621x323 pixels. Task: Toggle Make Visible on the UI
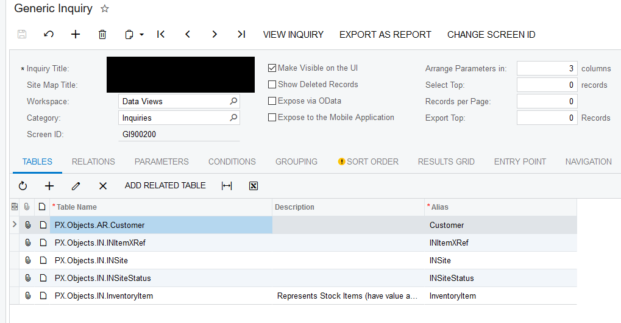coord(272,68)
